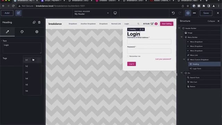Choose h6 from the Tags list
The height and width of the screenshot is (125, 222).
pyautogui.click(x=32, y=91)
